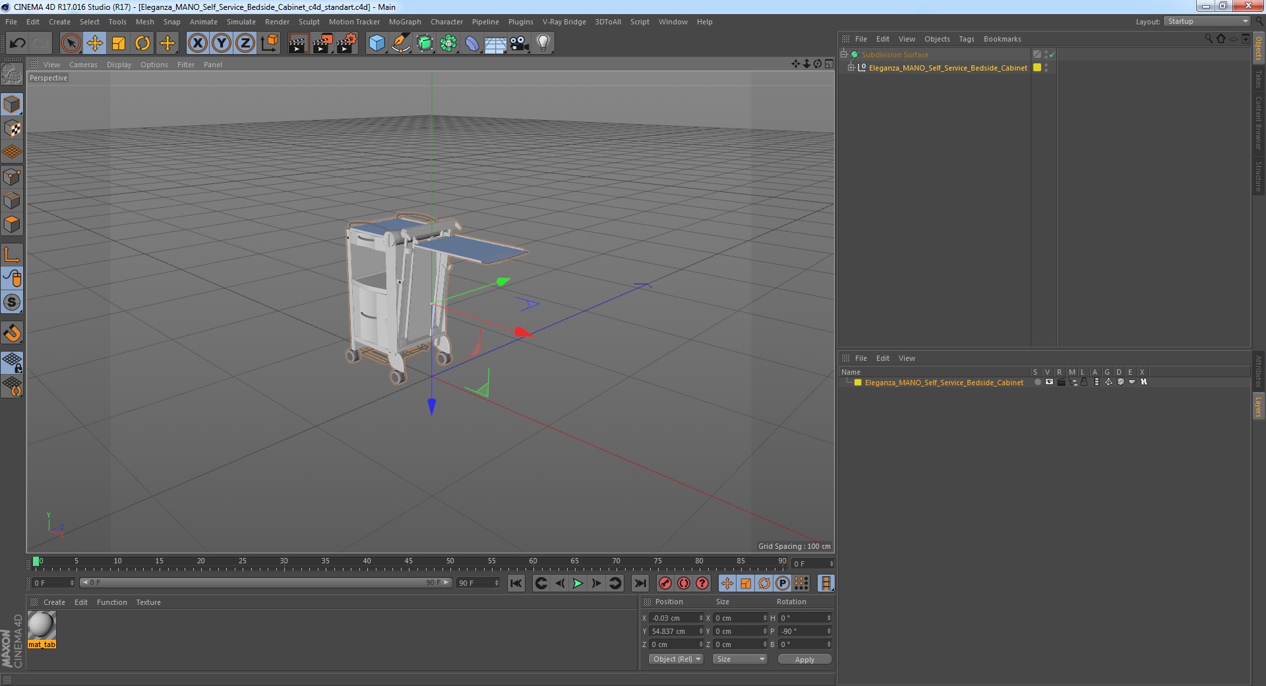This screenshot has width=1266, height=686.
Task: Open material manager Texture menu
Action: [148, 602]
